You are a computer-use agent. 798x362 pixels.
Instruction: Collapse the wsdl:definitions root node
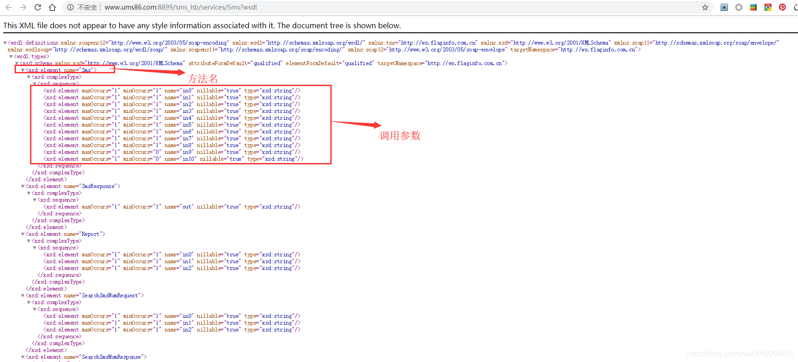5,43
